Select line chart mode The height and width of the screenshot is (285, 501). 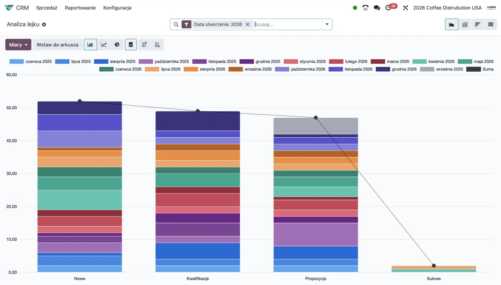pos(104,45)
